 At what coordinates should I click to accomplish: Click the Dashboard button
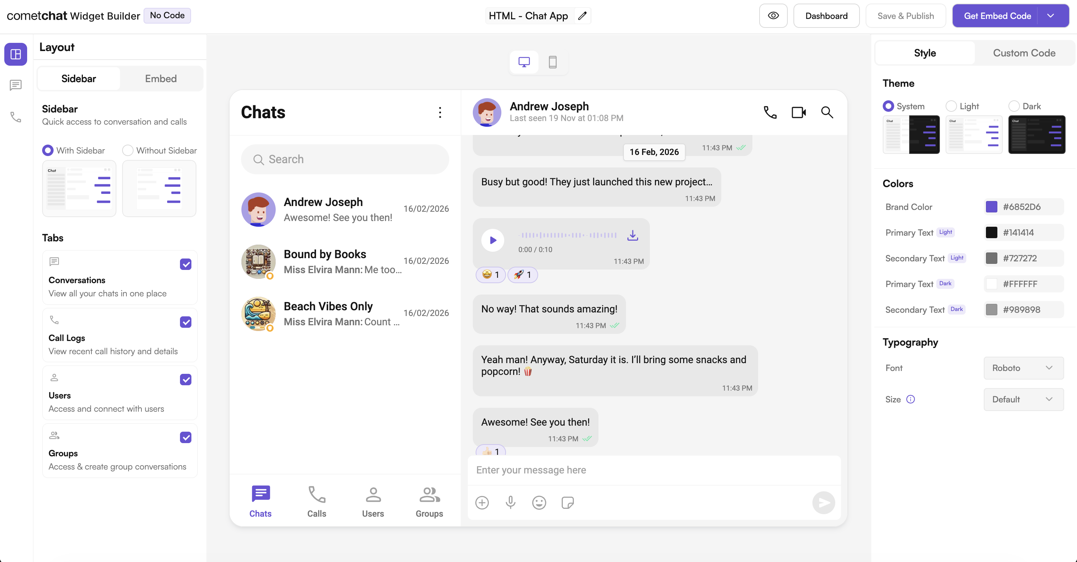[x=826, y=16]
